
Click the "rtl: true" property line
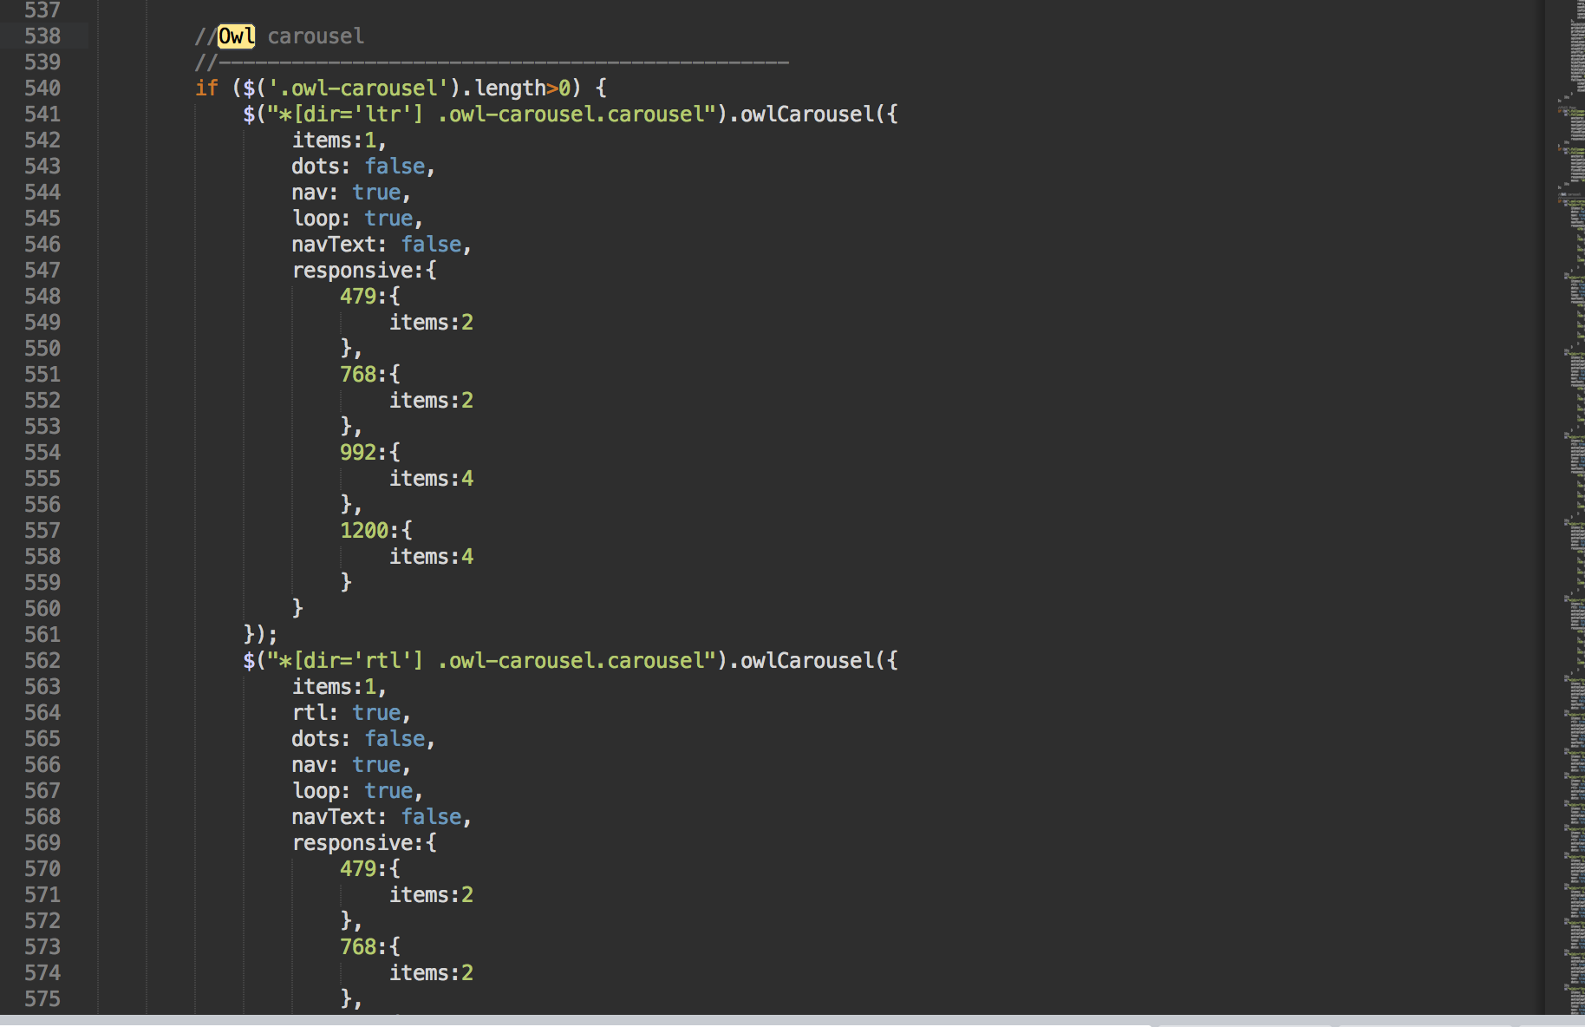(349, 712)
